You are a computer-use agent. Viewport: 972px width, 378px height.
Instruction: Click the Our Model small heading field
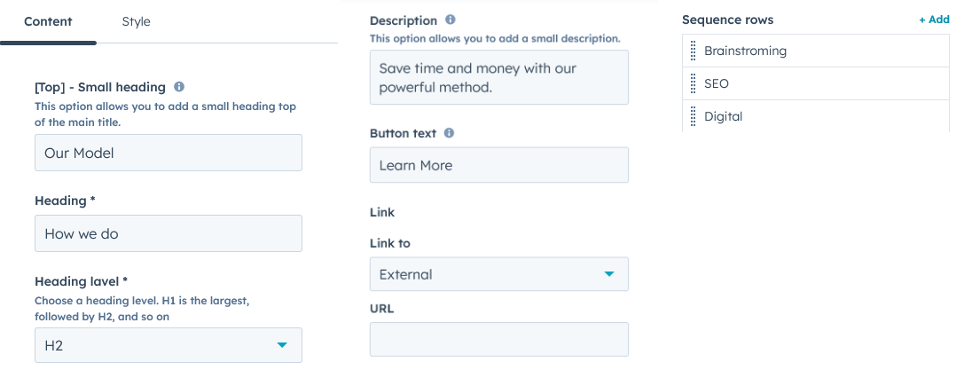169,153
